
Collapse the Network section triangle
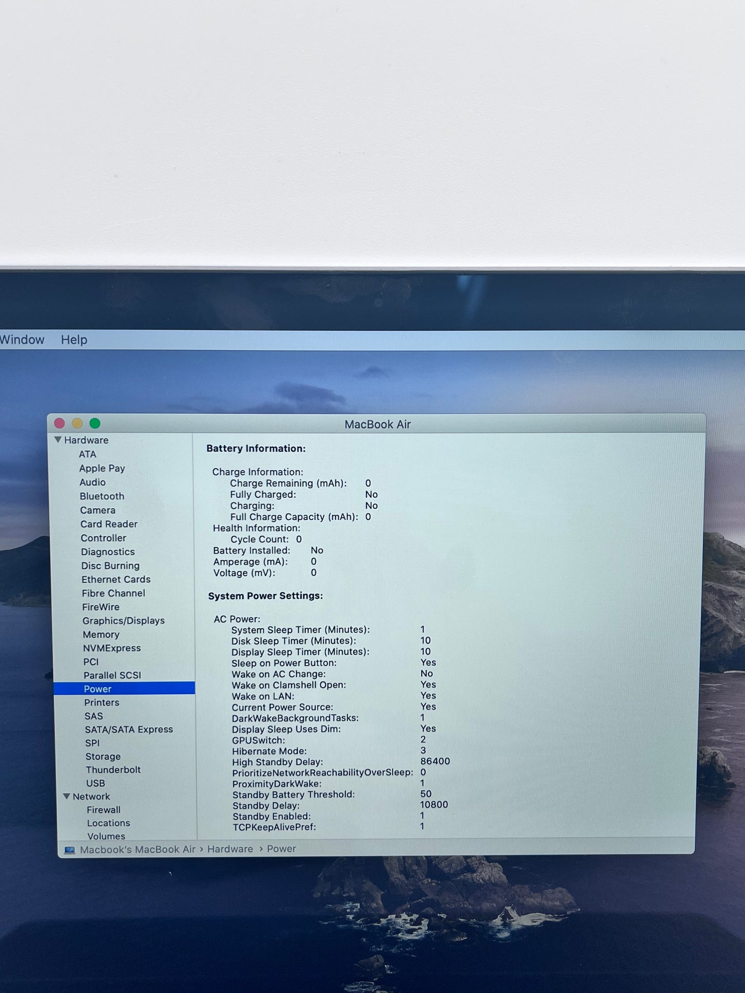pyautogui.click(x=67, y=796)
